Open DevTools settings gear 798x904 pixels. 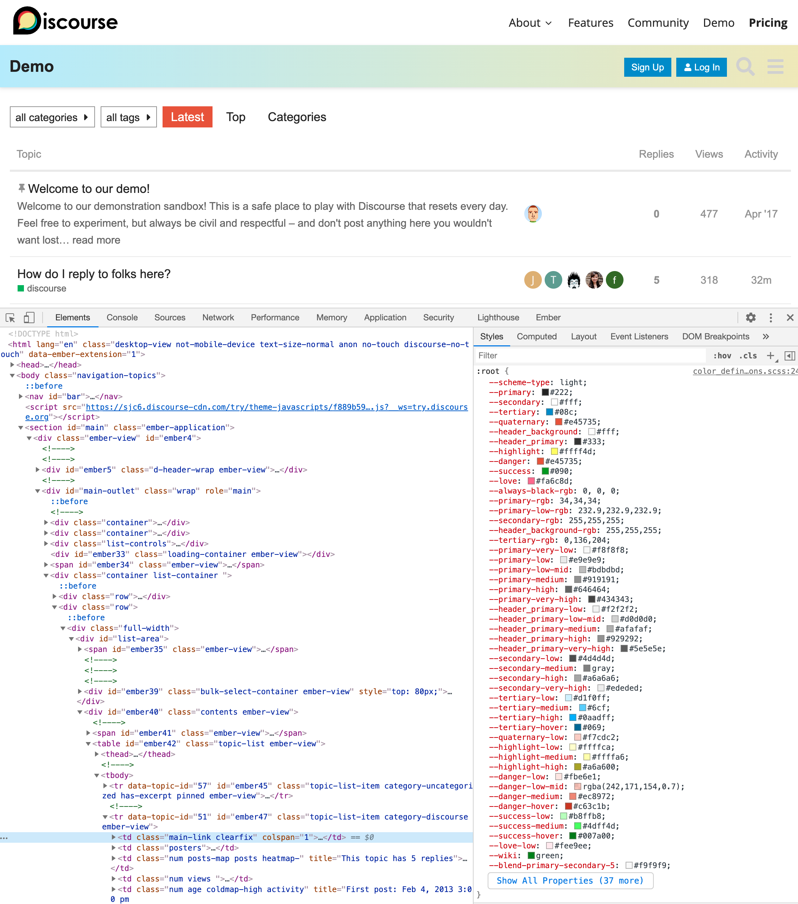pos(750,318)
